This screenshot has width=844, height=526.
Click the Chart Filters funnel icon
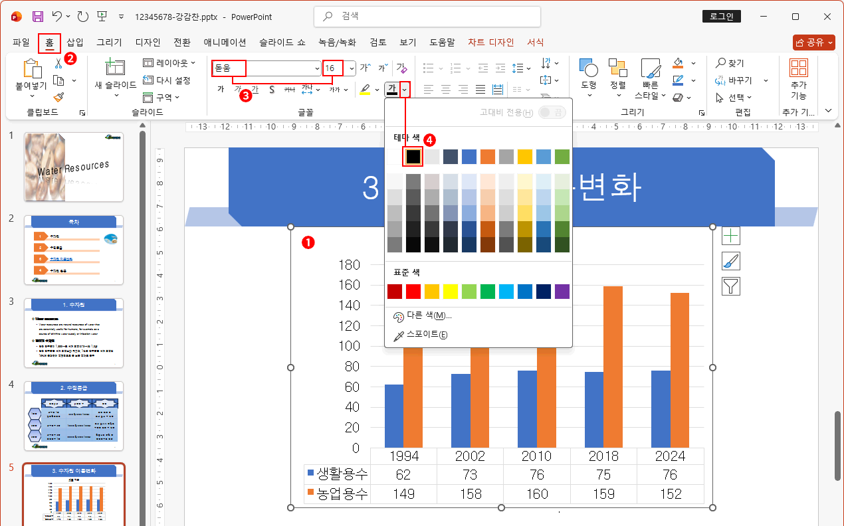pos(730,287)
